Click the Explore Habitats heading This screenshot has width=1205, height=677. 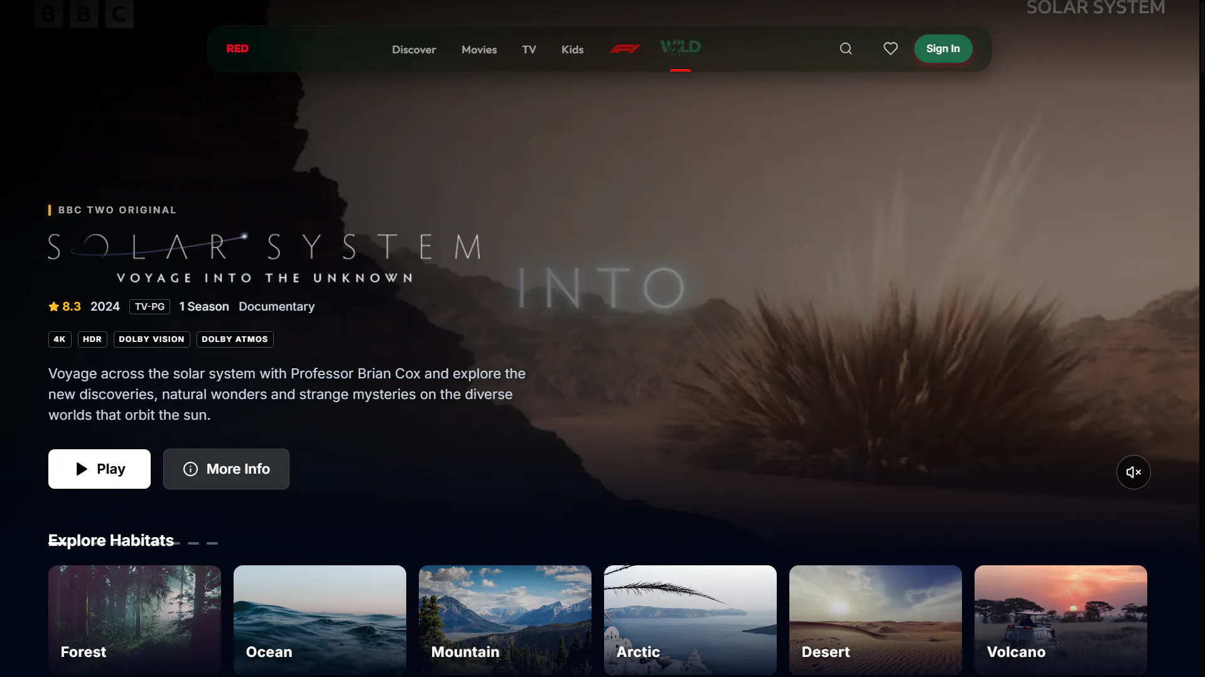[111, 540]
